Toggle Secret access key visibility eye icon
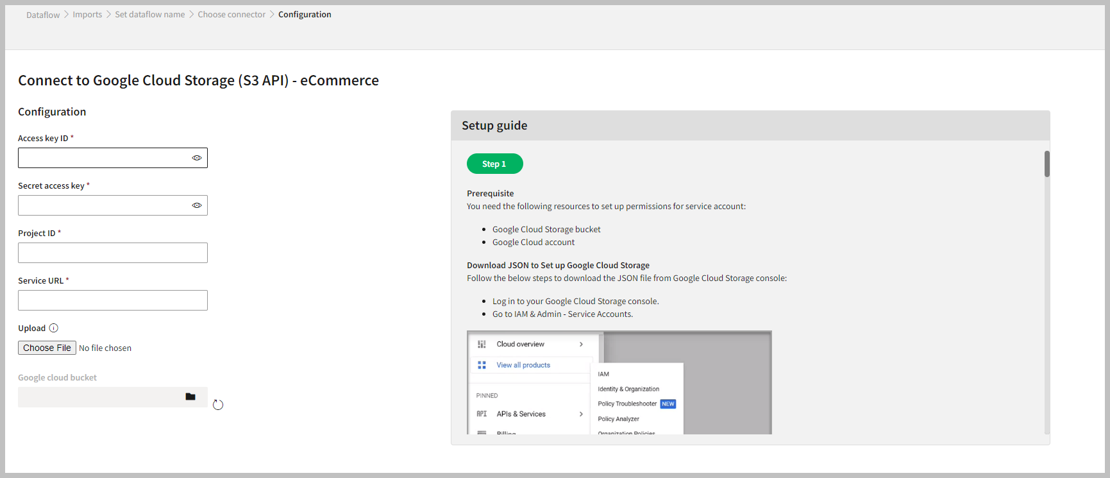The height and width of the screenshot is (478, 1110). pyautogui.click(x=197, y=205)
